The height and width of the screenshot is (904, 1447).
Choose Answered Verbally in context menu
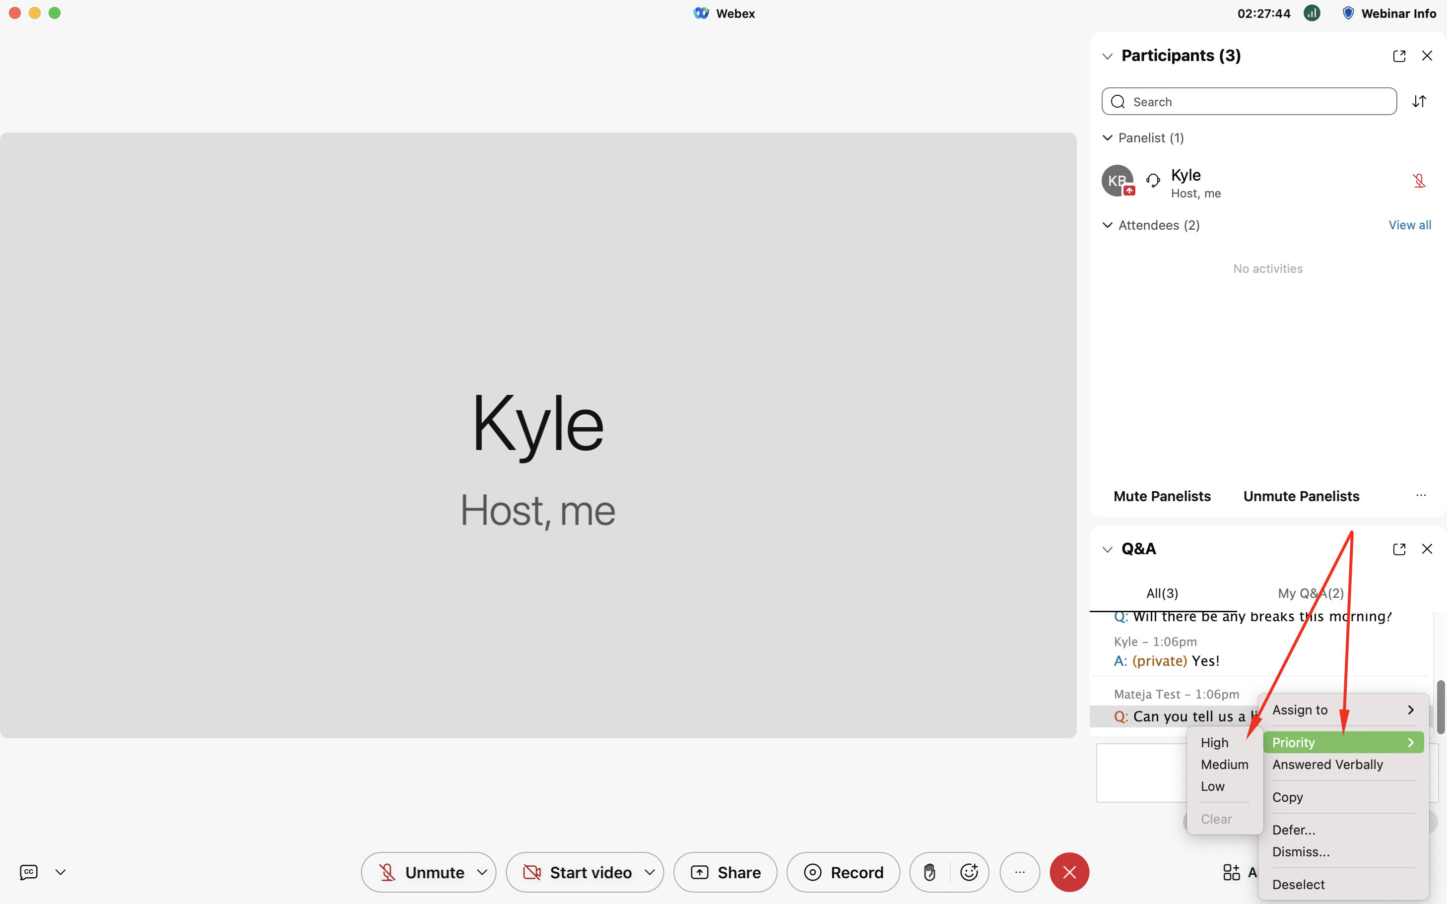pos(1327,765)
